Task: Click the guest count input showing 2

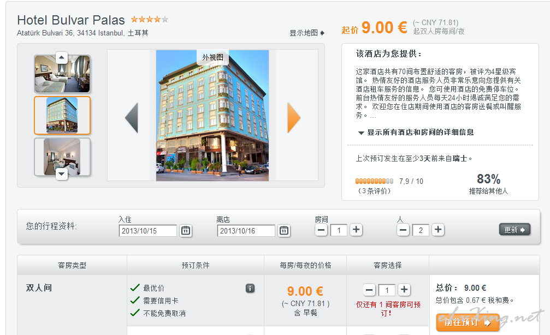Action: (421, 230)
